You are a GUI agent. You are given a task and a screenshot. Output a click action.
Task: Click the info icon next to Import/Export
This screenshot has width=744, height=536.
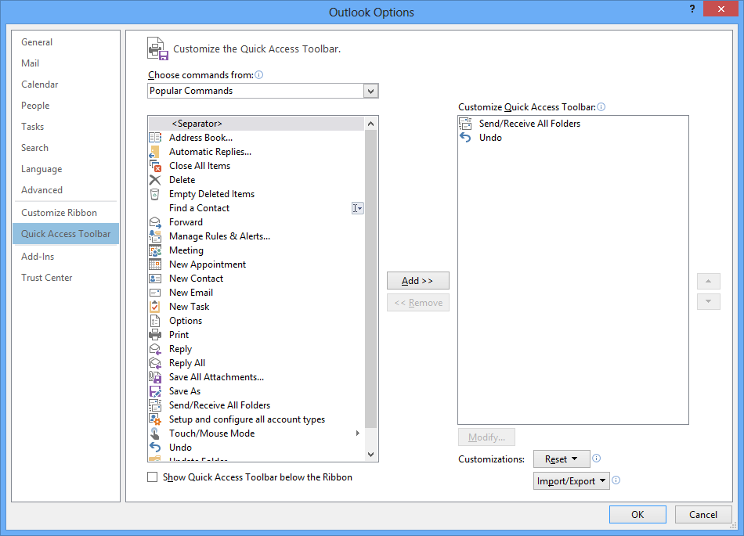pos(616,480)
